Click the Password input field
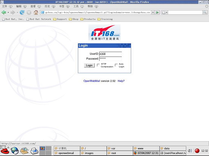 pos(110,59)
